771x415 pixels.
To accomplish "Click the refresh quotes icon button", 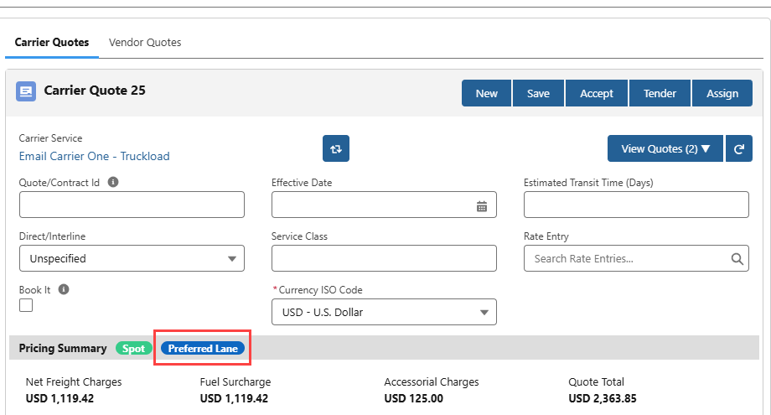I will pyautogui.click(x=739, y=148).
